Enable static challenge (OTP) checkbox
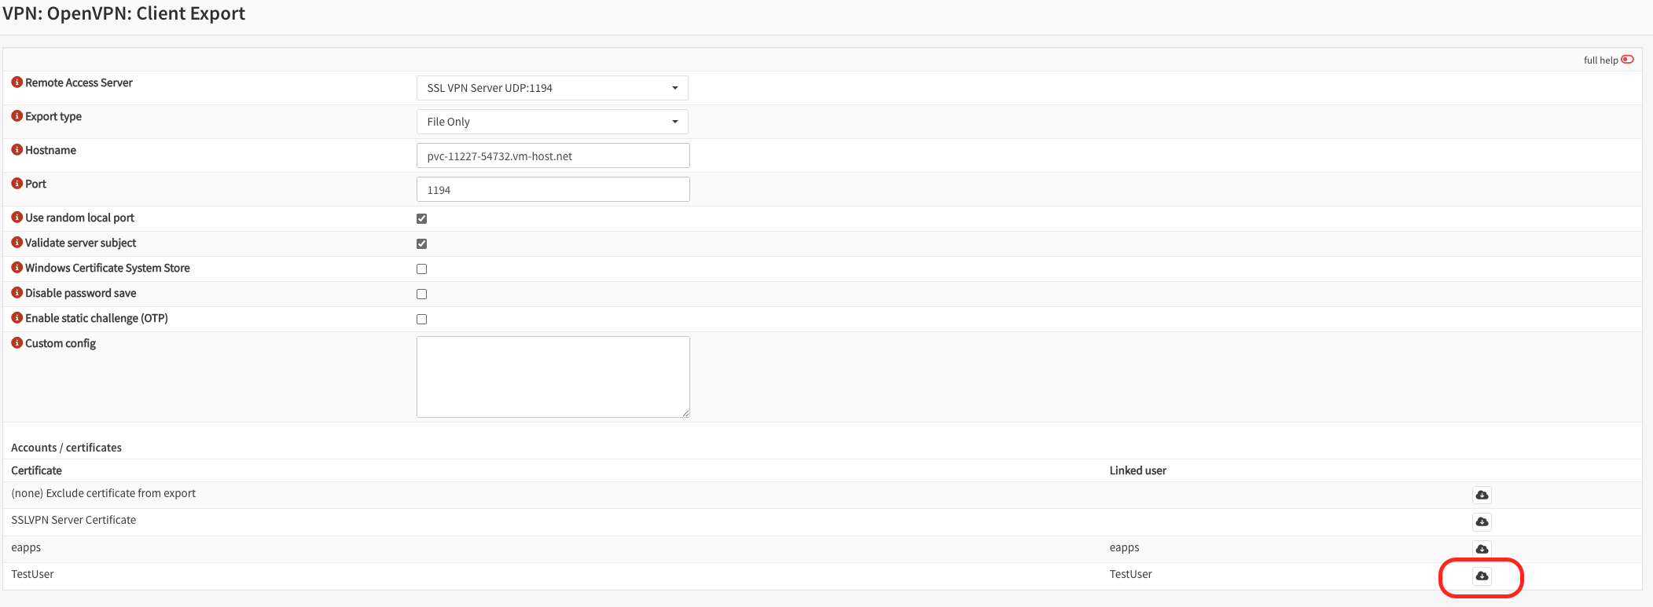1653x607 pixels. [422, 319]
